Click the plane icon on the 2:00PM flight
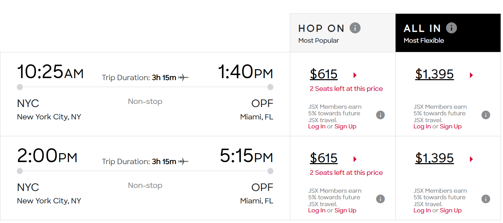 click(x=184, y=161)
